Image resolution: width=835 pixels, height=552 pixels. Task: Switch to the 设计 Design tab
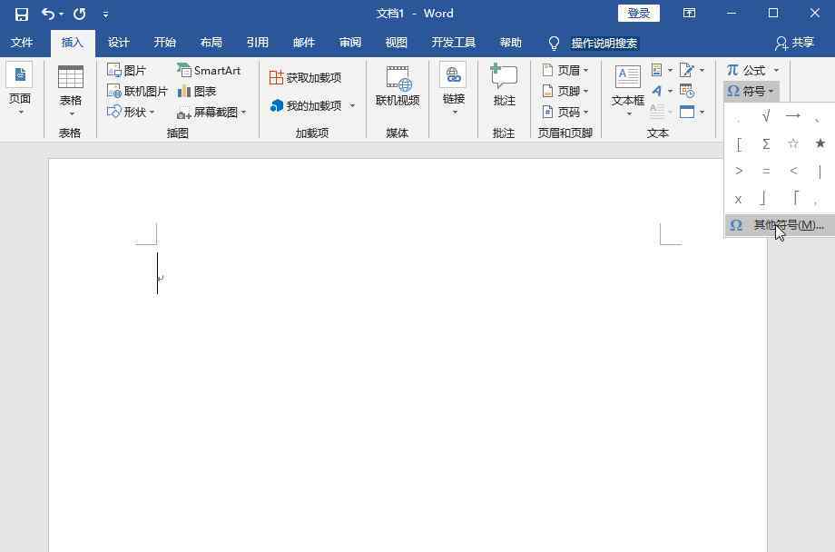[x=118, y=43]
